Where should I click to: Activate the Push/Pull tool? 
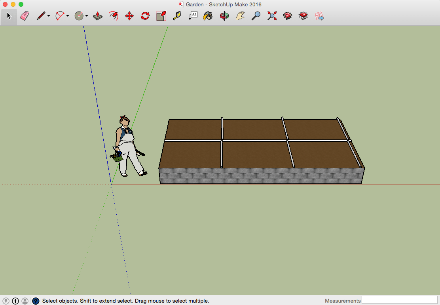[97, 16]
